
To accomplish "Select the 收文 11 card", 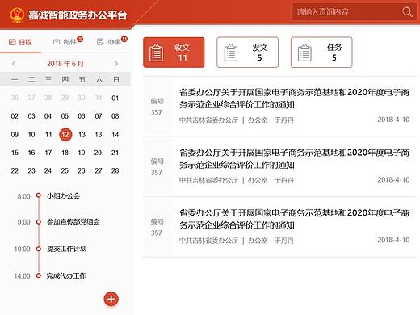I will click(174, 52).
